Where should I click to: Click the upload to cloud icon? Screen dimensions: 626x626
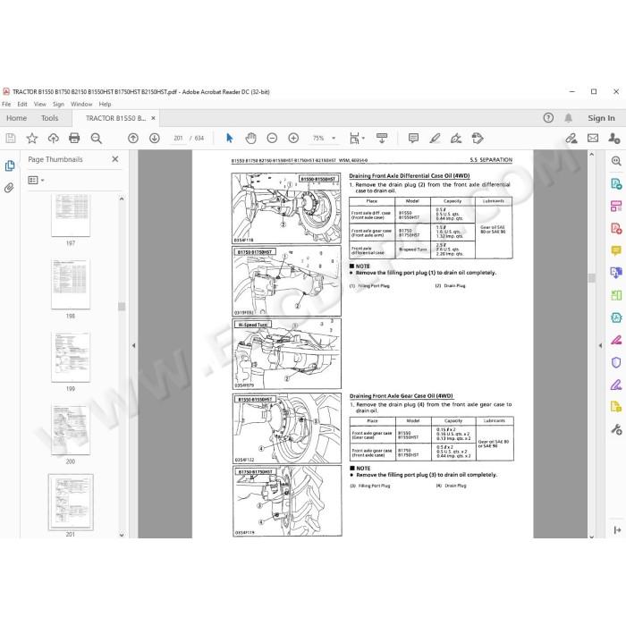(x=53, y=138)
